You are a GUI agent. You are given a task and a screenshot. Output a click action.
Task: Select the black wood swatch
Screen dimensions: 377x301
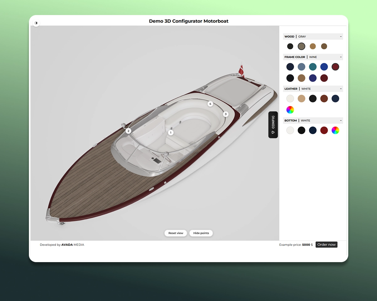290,46
